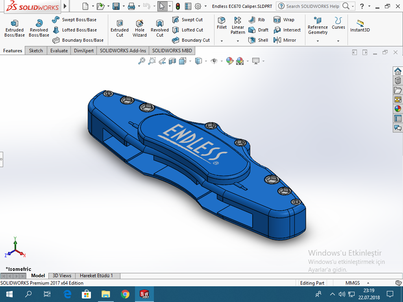This screenshot has width=403, height=302.
Task: Click the Model tab
Action: click(x=38, y=276)
